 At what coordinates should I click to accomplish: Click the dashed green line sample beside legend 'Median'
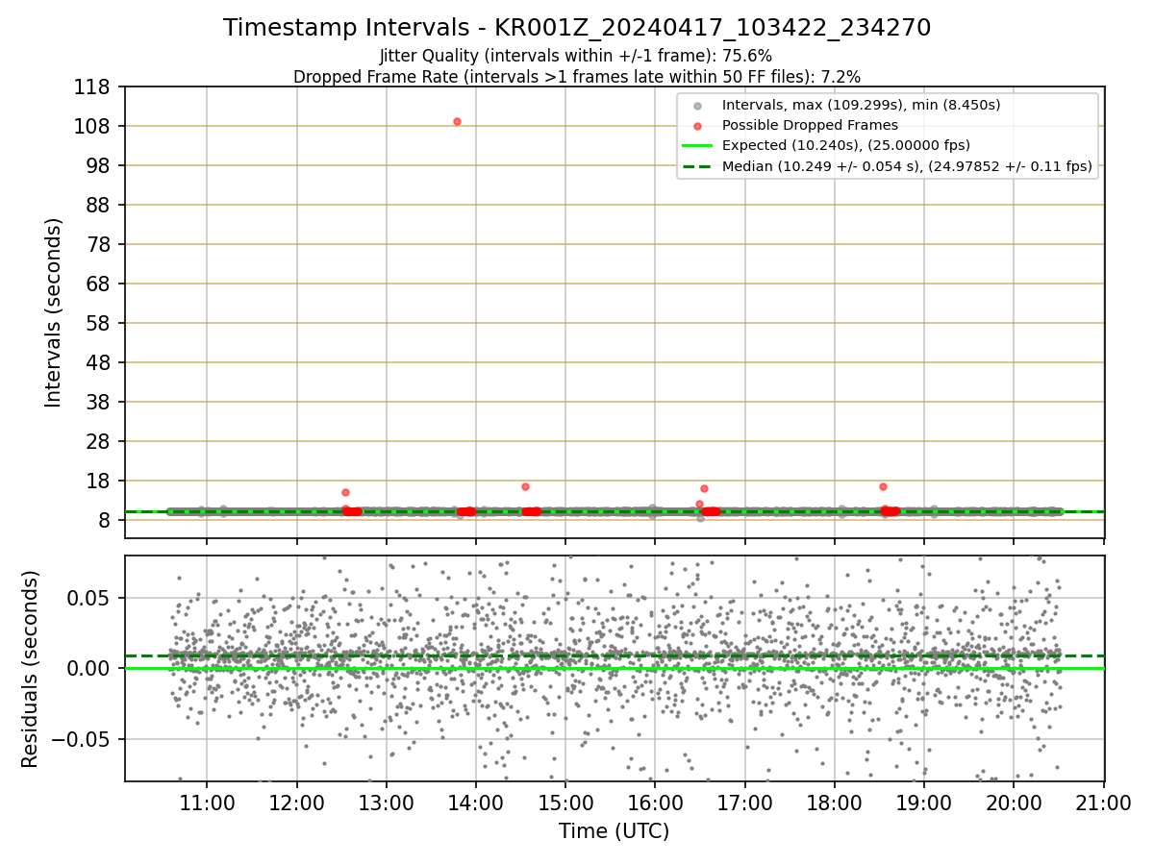click(697, 166)
